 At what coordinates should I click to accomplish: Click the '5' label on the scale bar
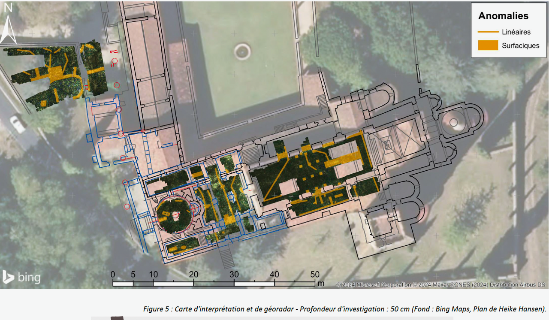133,275
